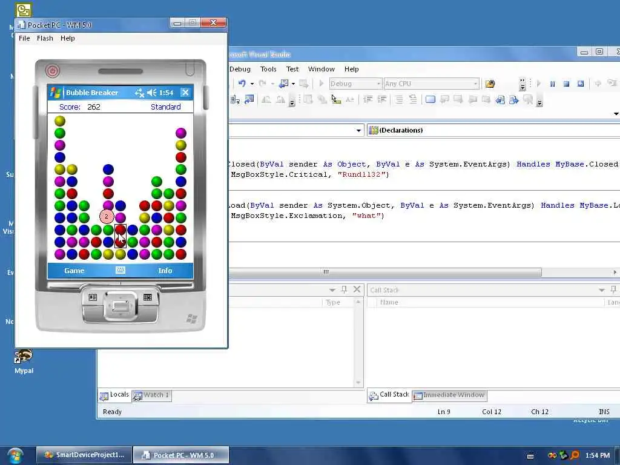Click the Next bookmark in document icon

514,100
